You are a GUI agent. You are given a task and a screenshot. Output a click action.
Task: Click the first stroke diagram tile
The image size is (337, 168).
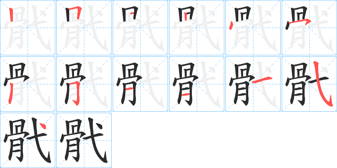[x=28, y=28]
